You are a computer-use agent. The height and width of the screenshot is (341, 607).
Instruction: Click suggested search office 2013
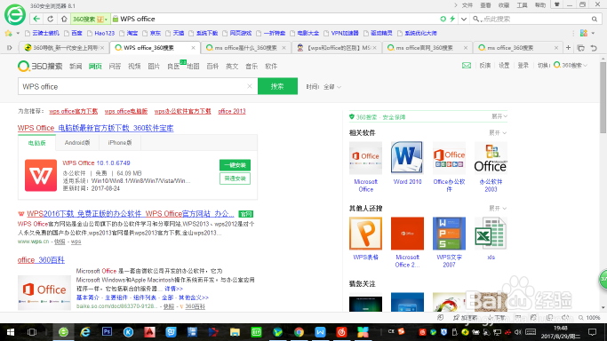point(231,111)
